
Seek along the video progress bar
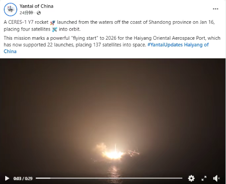pos(109,178)
